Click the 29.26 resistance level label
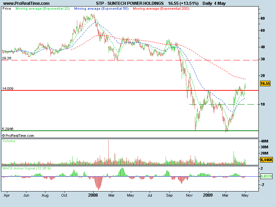This screenshot has width=276, height=207. tap(7, 58)
